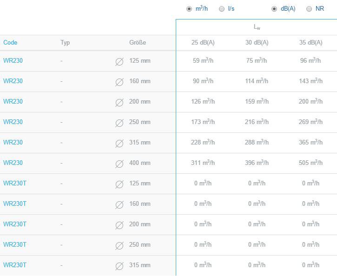Open the WR230 link in the 400 mm row

point(13,163)
